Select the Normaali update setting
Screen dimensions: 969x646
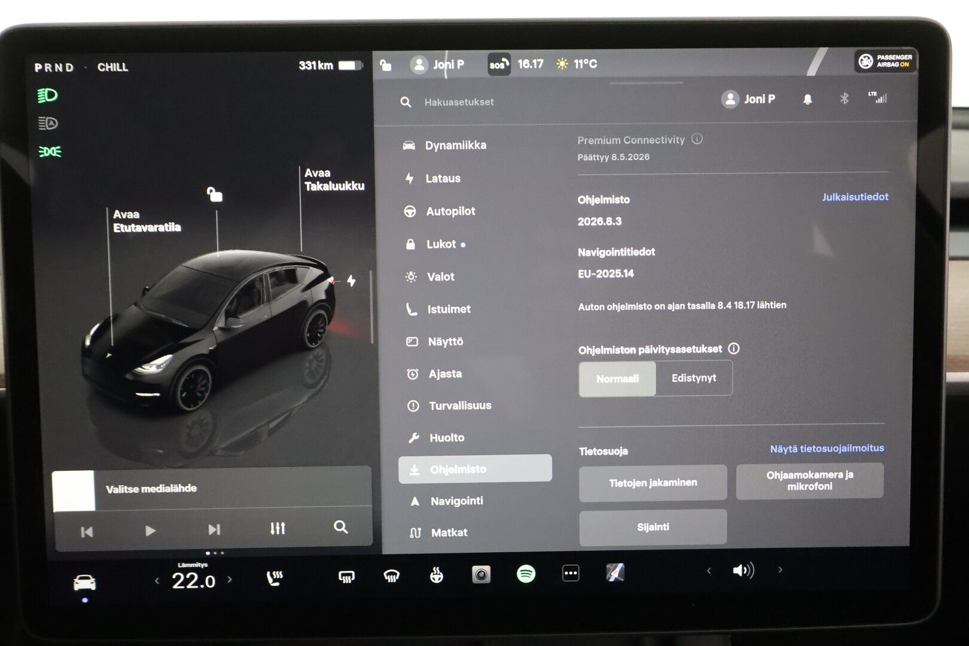(617, 378)
